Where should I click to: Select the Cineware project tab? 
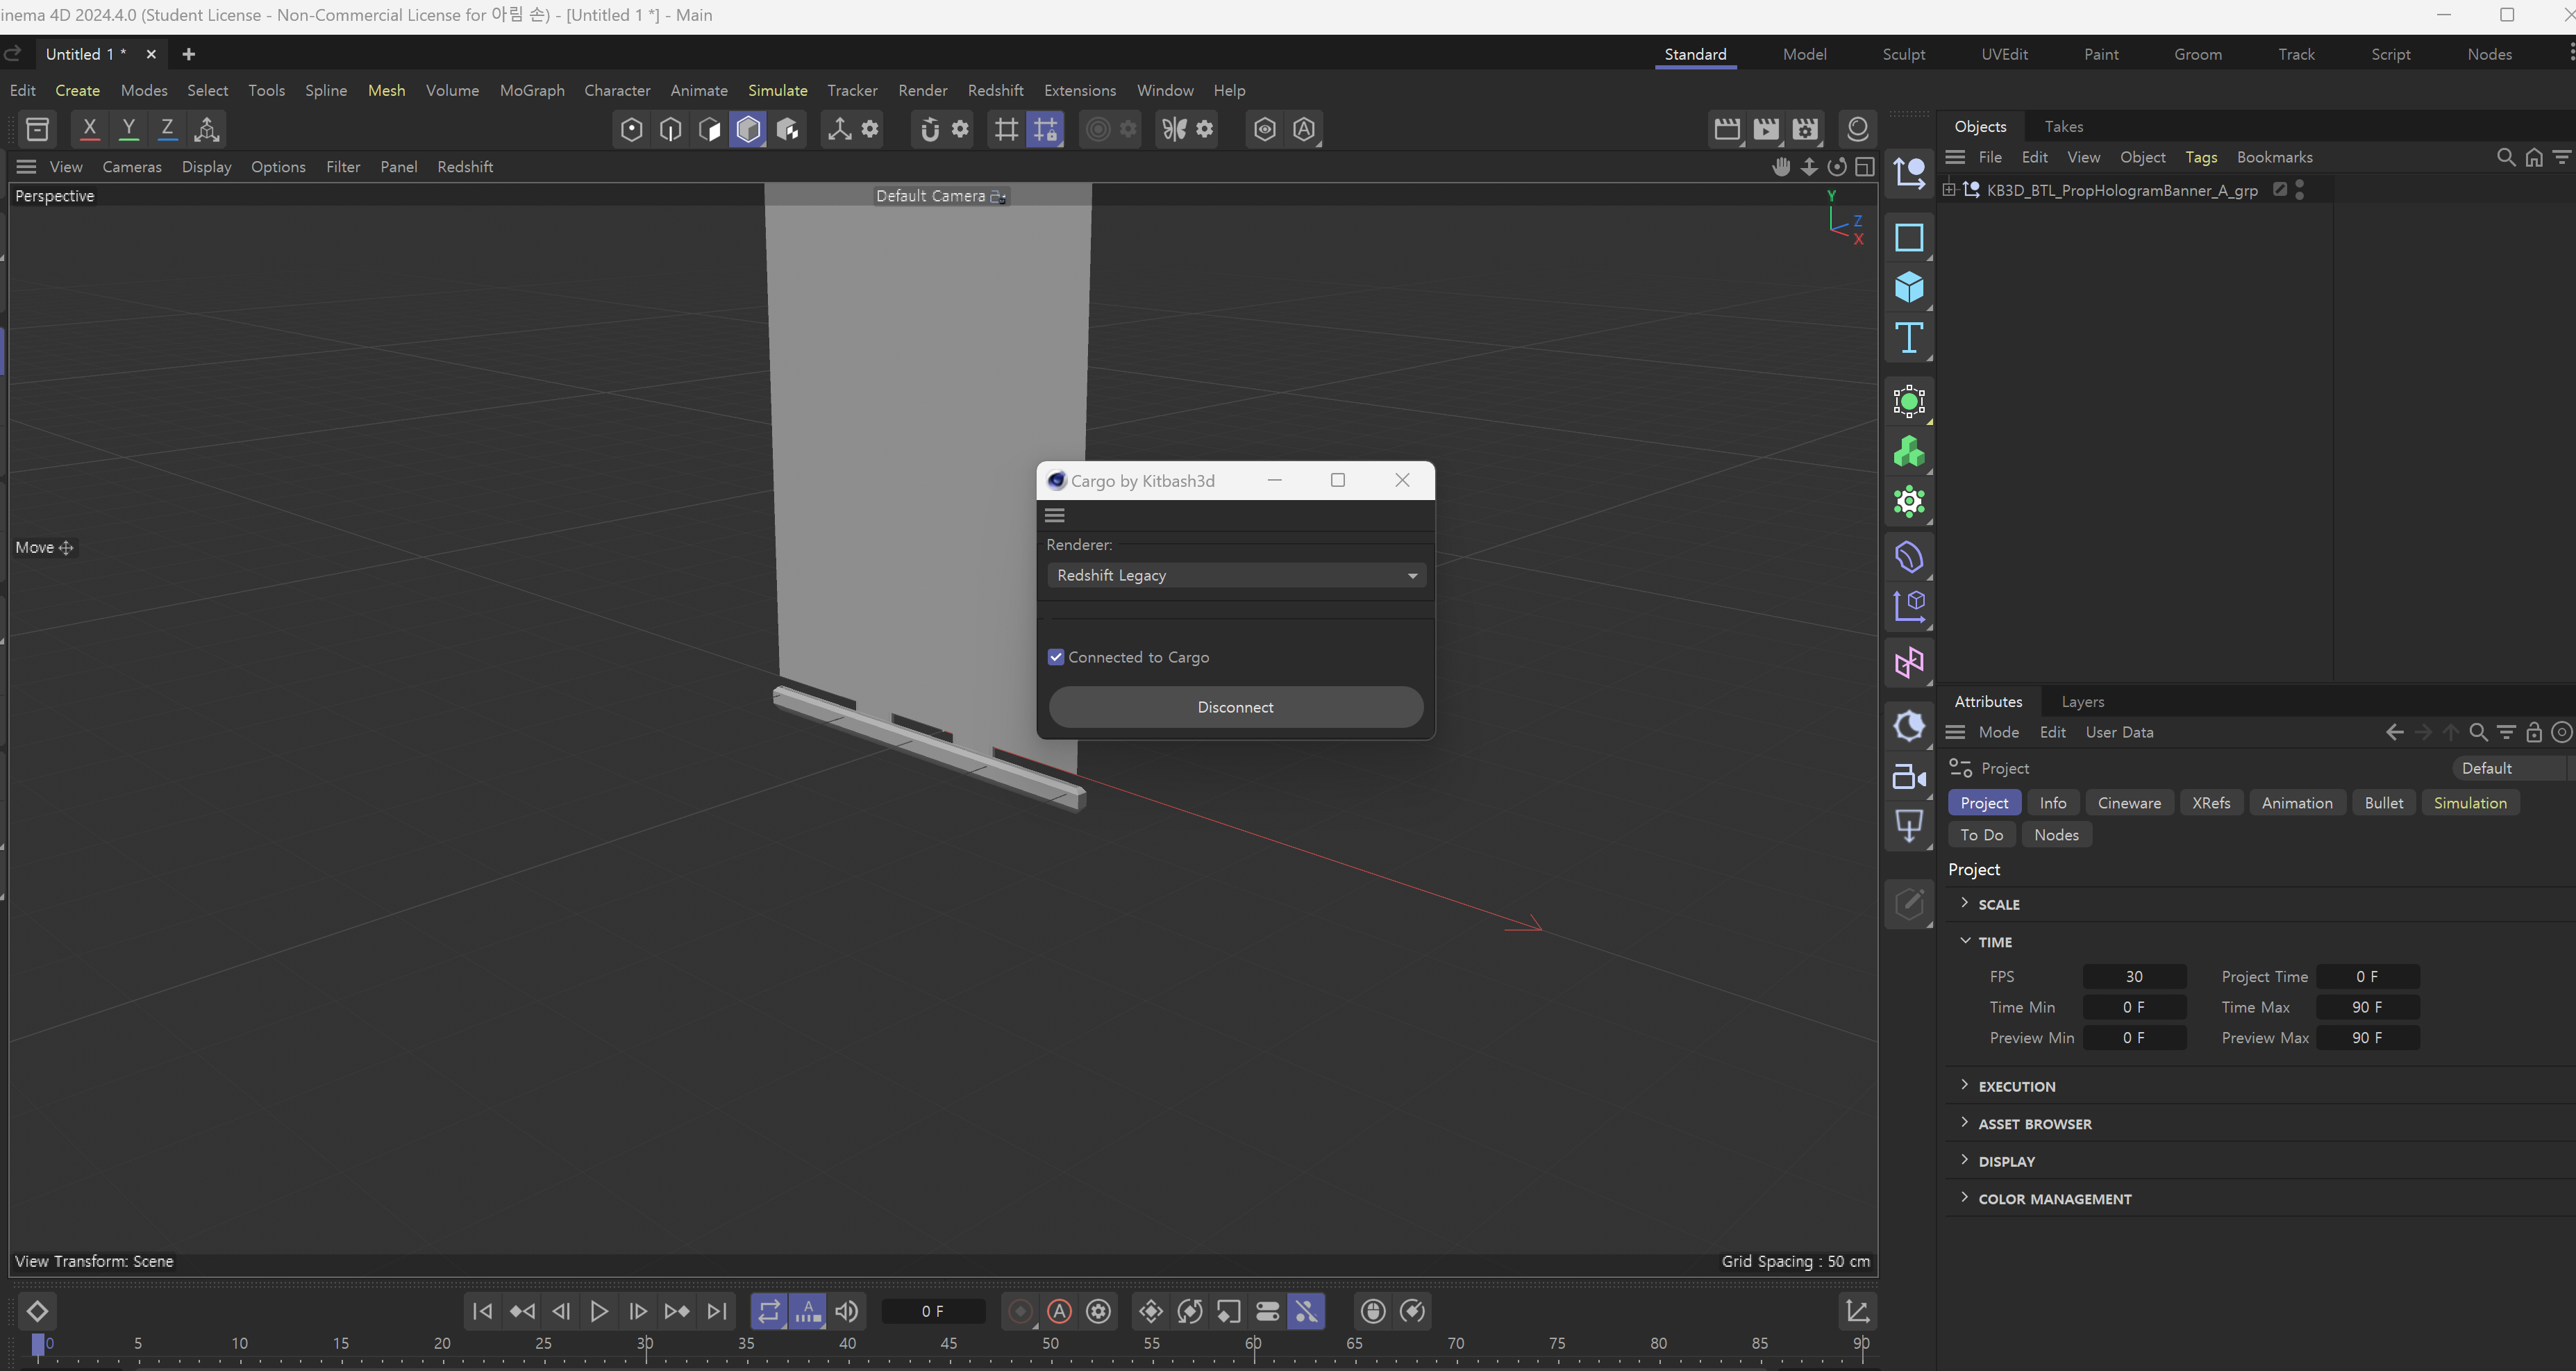(x=2129, y=803)
